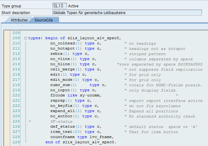Switch to the Attributes tab

[x=19, y=20]
